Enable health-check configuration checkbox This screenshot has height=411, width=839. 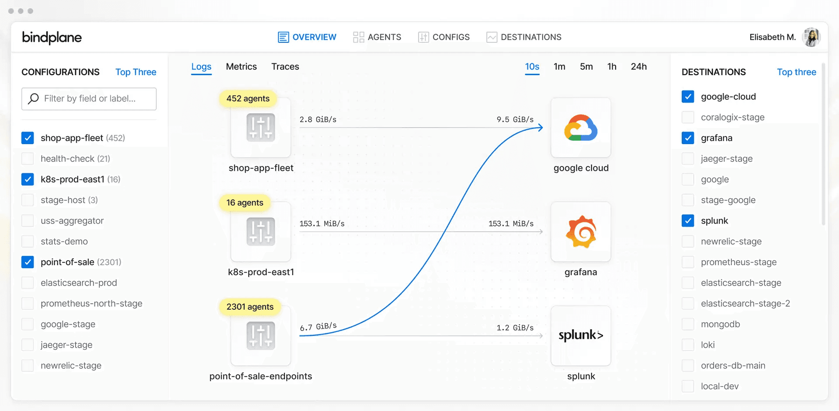28,159
